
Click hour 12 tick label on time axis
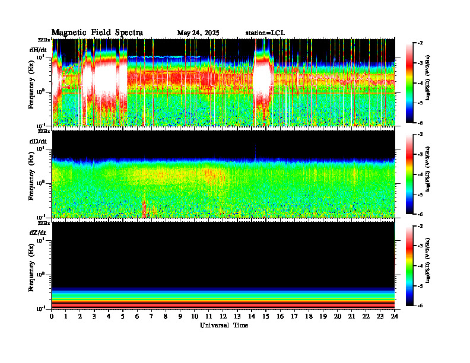223,317
